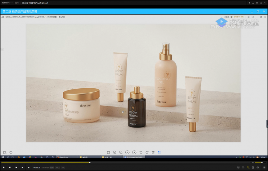Go to the next image in viewer
The image size is (268, 171).
(x=134, y=152)
